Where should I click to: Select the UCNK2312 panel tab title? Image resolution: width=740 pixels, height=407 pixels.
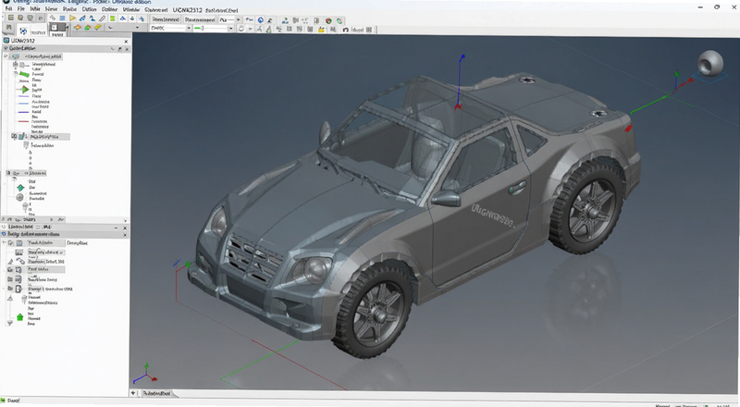tap(22, 41)
